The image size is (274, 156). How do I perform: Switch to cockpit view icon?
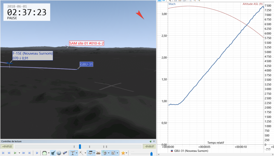pos(45,153)
